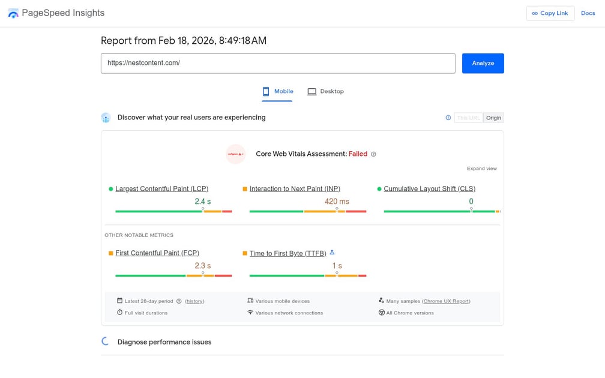This screenshot has height=378, width=605.
Task: Switch data view to This URL
Action: (468, 118)
